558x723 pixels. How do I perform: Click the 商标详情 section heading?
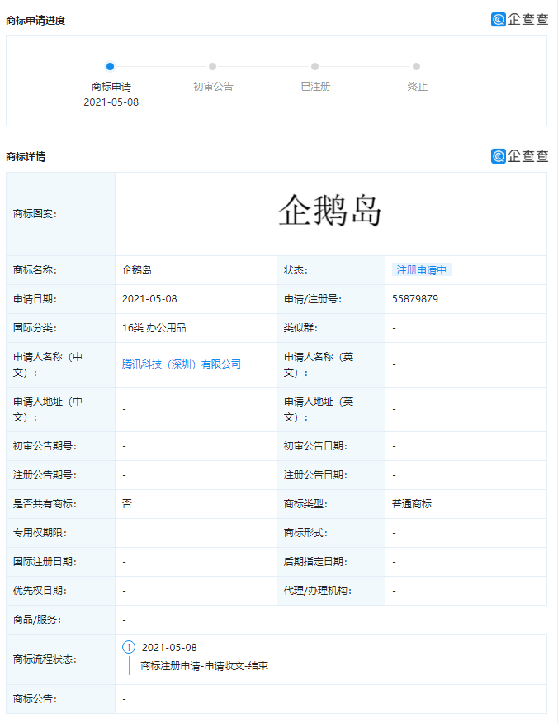tap(26, 157)
